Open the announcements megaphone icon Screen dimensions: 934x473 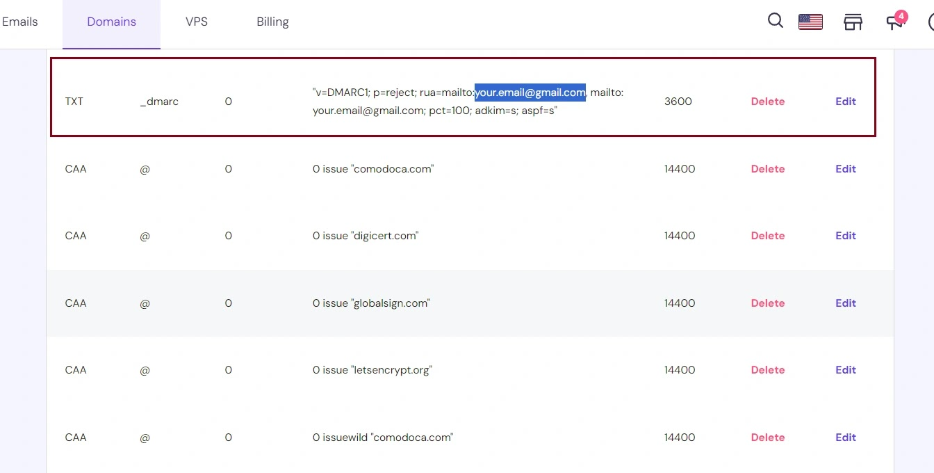click(x=894, y=22)
